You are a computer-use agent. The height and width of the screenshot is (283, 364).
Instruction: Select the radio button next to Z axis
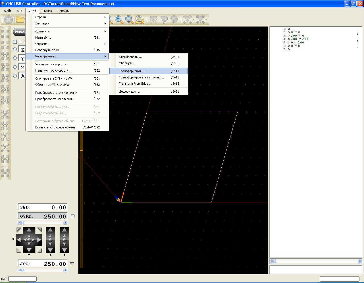pos(15,67)
